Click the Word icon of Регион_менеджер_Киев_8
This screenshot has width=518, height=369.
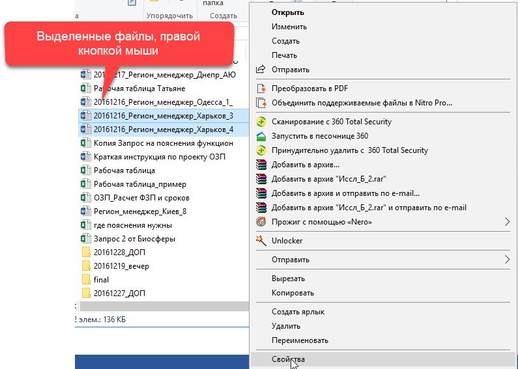84,212
